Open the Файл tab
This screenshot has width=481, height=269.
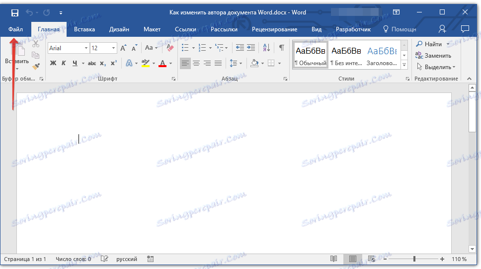point(15,29)
